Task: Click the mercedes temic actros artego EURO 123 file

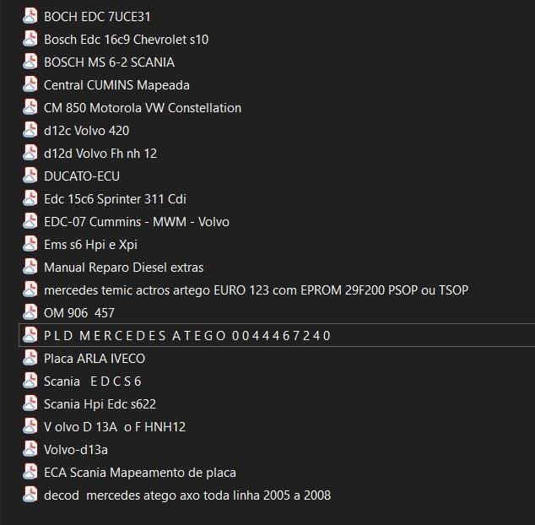Action: [x=256, y=290]
